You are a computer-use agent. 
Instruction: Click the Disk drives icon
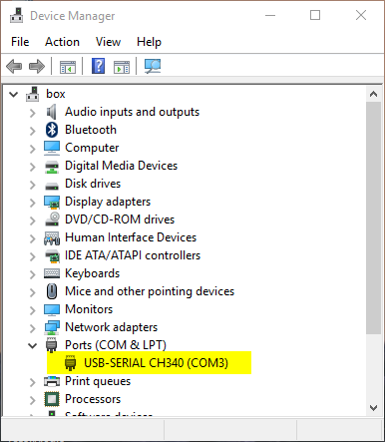click(52, 186)
